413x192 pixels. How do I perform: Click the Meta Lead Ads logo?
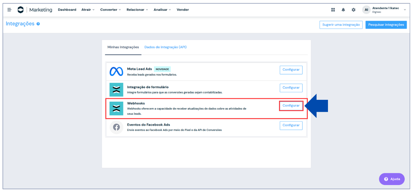tap(116, 71)
